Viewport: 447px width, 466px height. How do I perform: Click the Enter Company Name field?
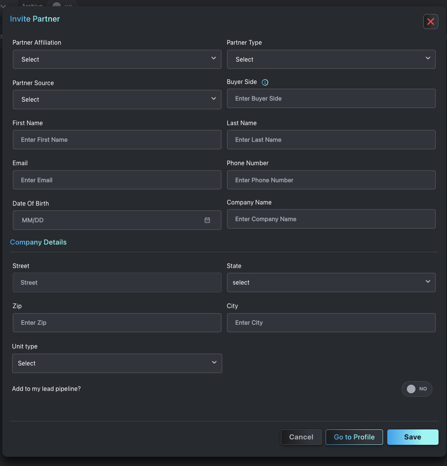point(331,219)
